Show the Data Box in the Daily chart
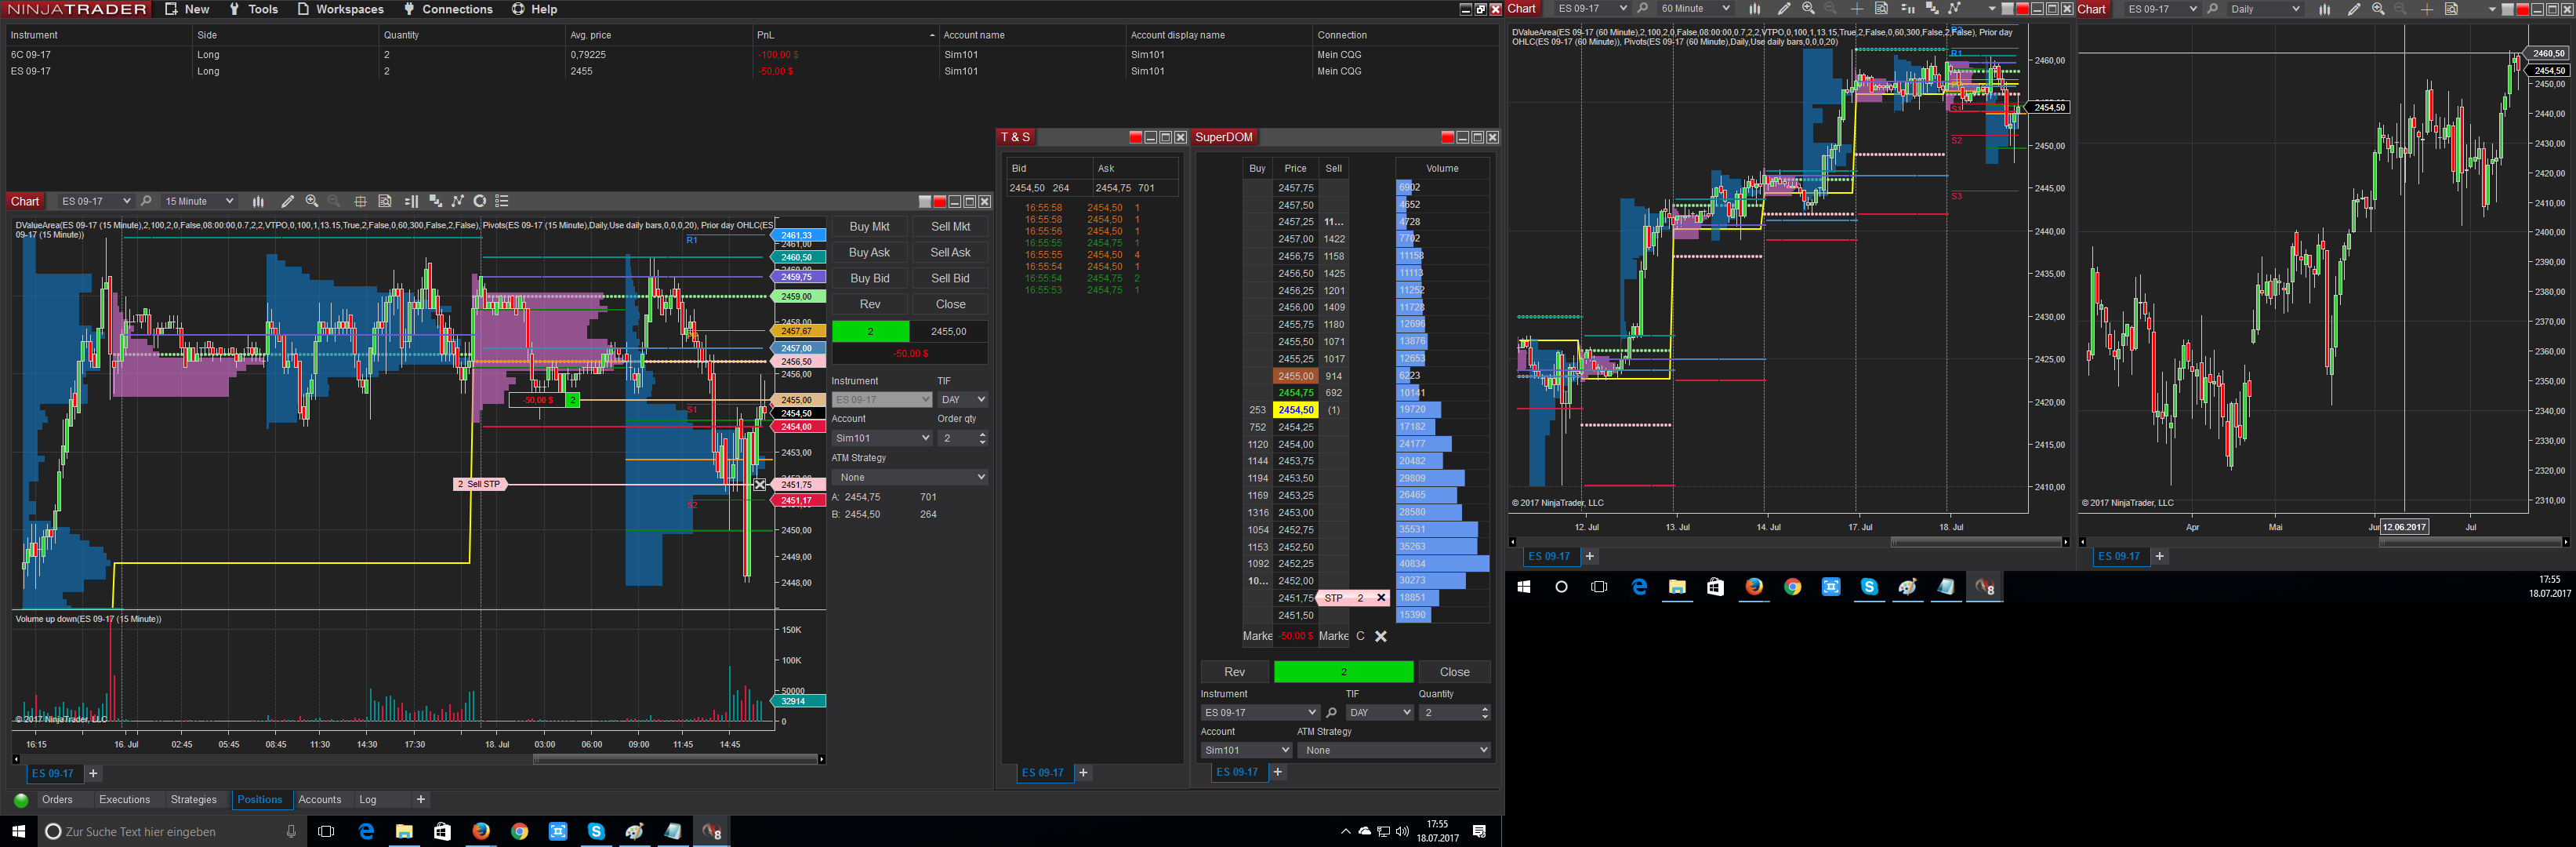 pyautogui.click(x=2451, y=9)
